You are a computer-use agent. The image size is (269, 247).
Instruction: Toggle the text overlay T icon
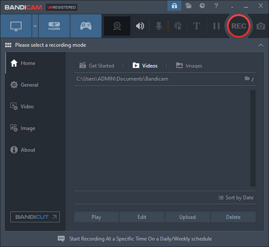(x=196, y=26)
